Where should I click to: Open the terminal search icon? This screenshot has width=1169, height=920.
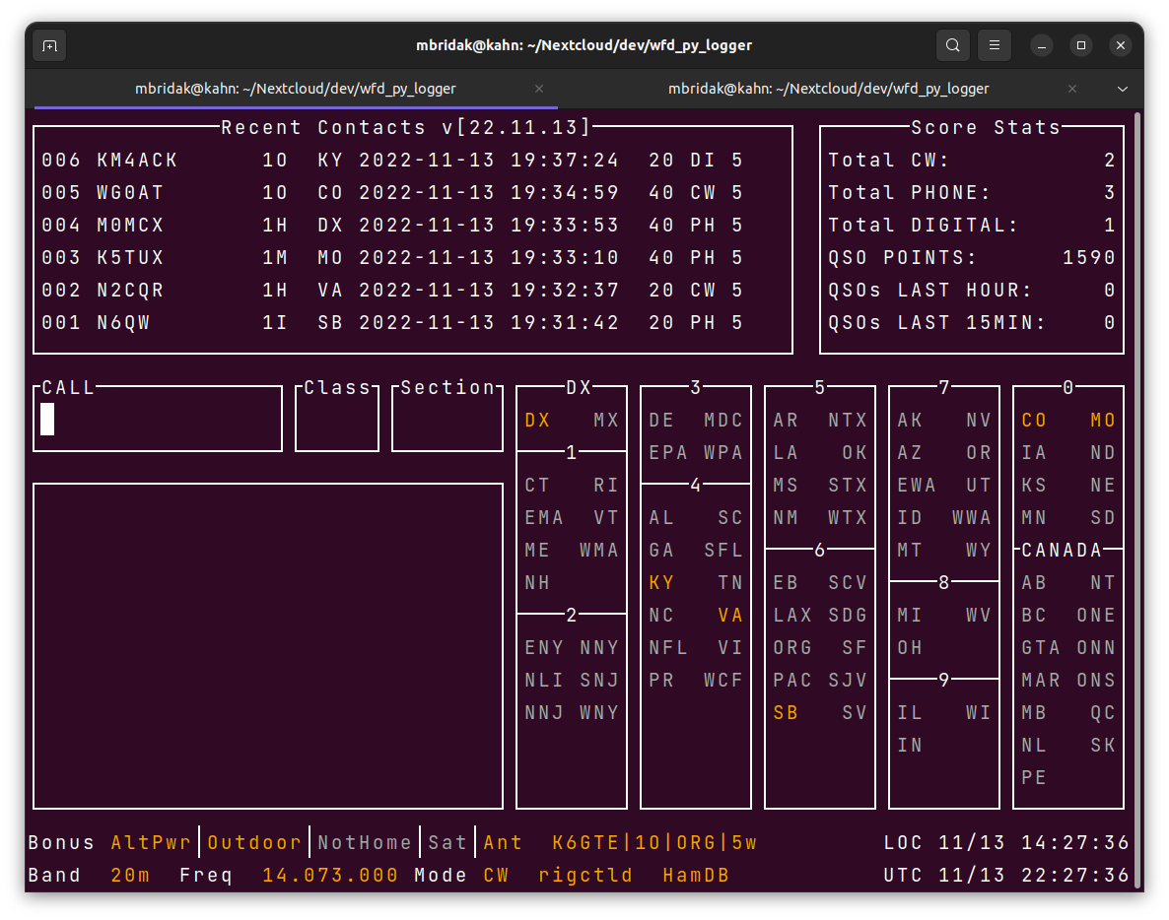point(952,45)
